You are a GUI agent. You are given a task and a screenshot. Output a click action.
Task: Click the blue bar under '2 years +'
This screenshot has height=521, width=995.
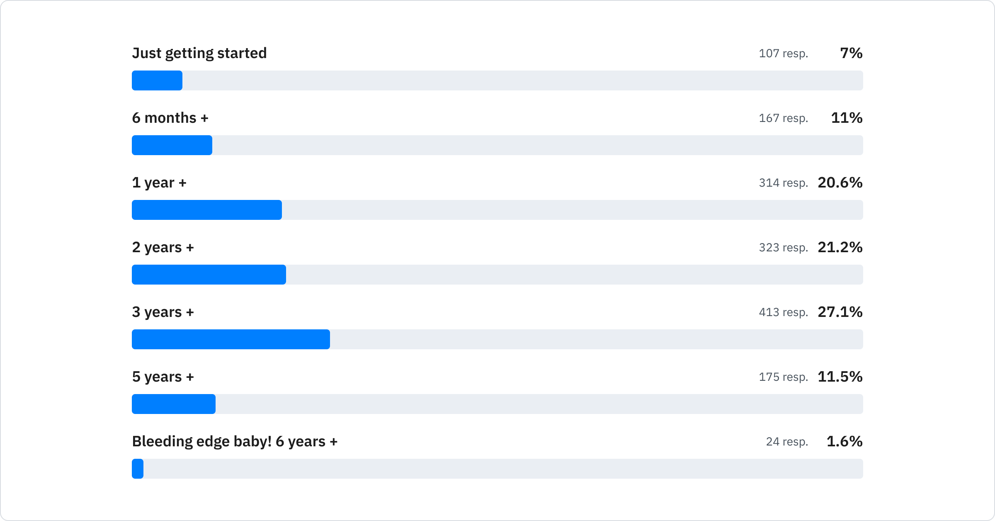(x=209, y=275)
